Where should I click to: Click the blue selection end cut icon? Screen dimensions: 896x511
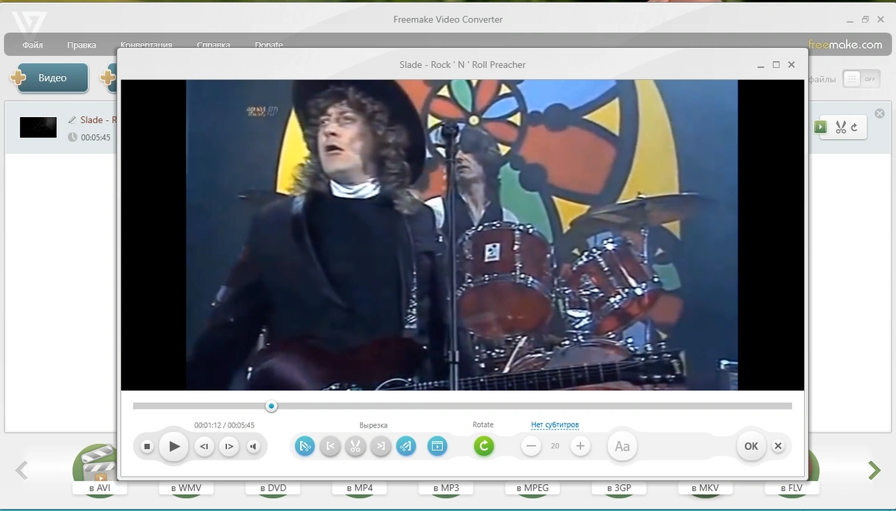click(406, 447)
